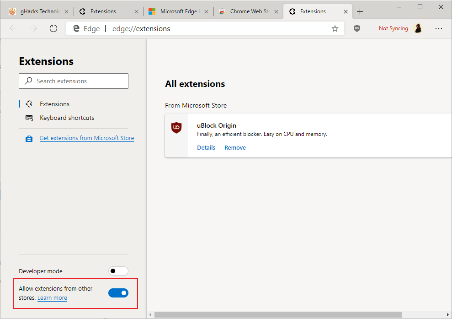Click the uBlock Origin extension logo
The image size is (452, 319).
click(x=176, y=128)
